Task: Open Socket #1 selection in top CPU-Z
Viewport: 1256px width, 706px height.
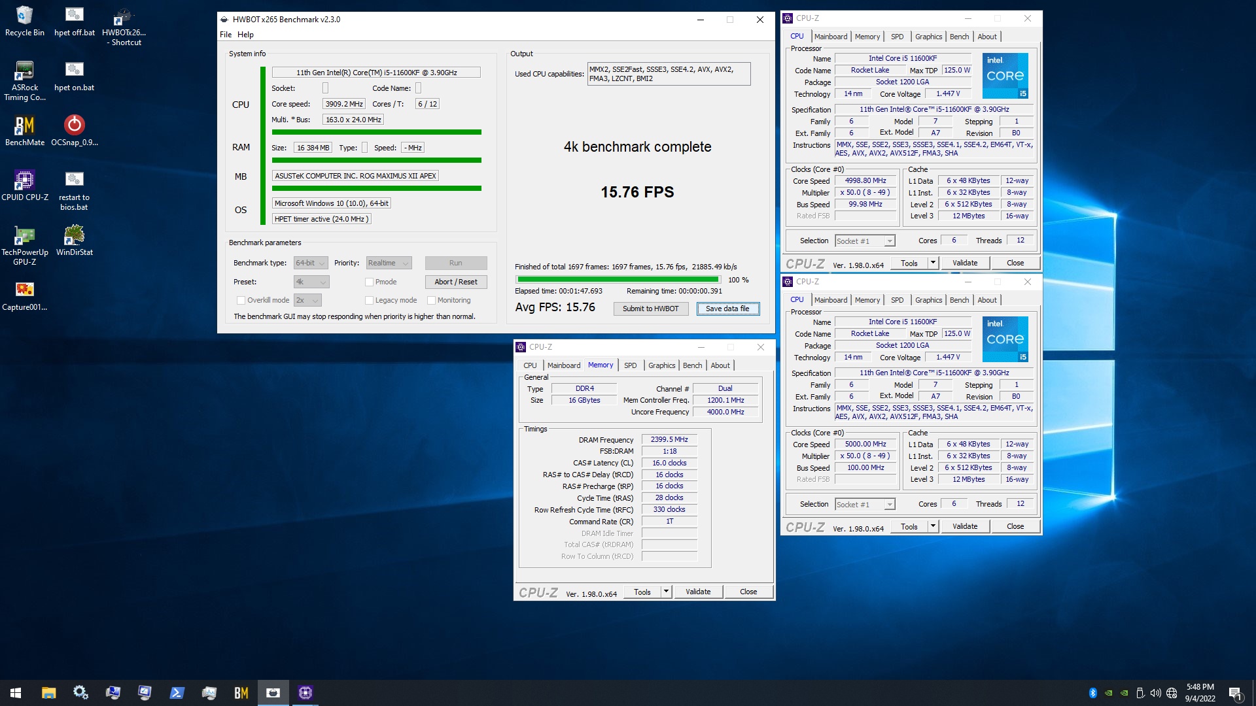Action: [865, 241]
